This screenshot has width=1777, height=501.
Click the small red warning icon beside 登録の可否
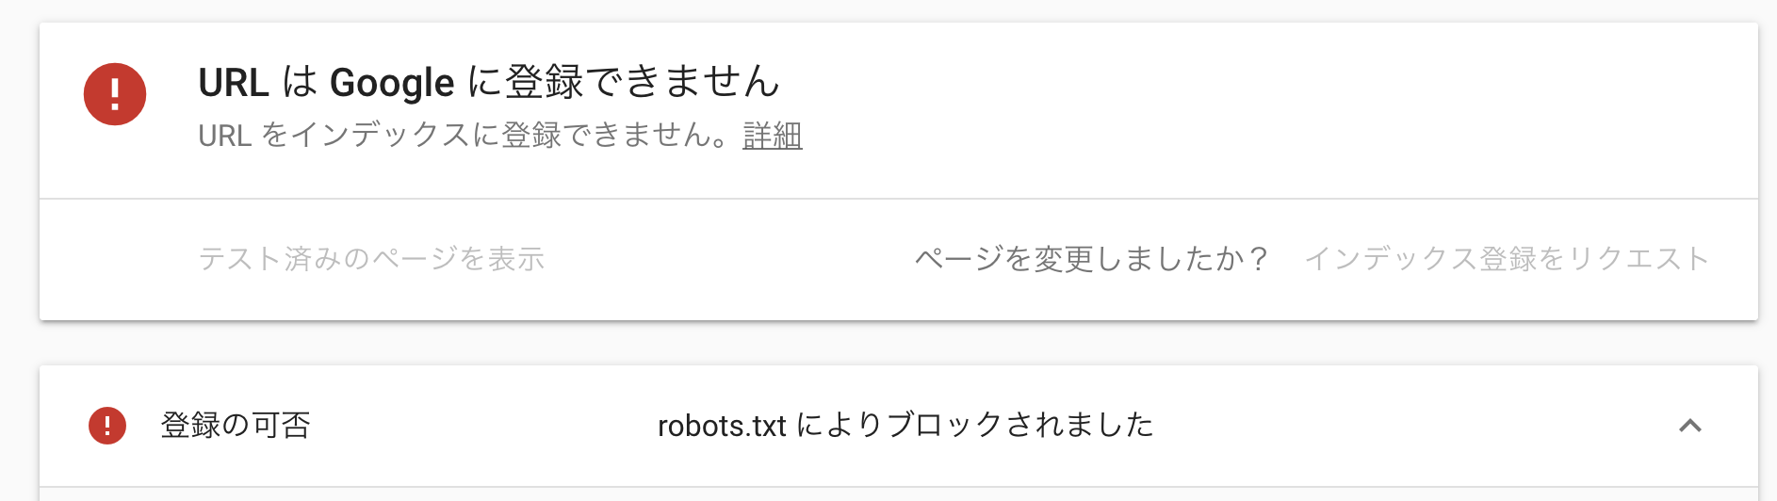(x=107, y=426)
